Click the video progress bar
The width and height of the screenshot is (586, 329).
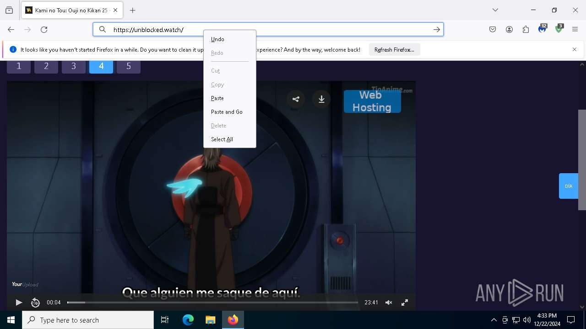(212, 302)
